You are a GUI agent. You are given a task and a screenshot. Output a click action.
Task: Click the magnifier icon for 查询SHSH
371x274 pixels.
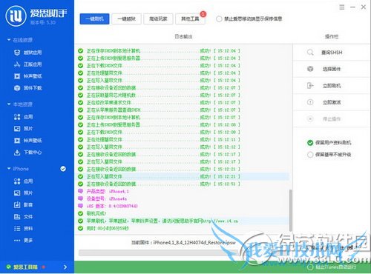310,53
